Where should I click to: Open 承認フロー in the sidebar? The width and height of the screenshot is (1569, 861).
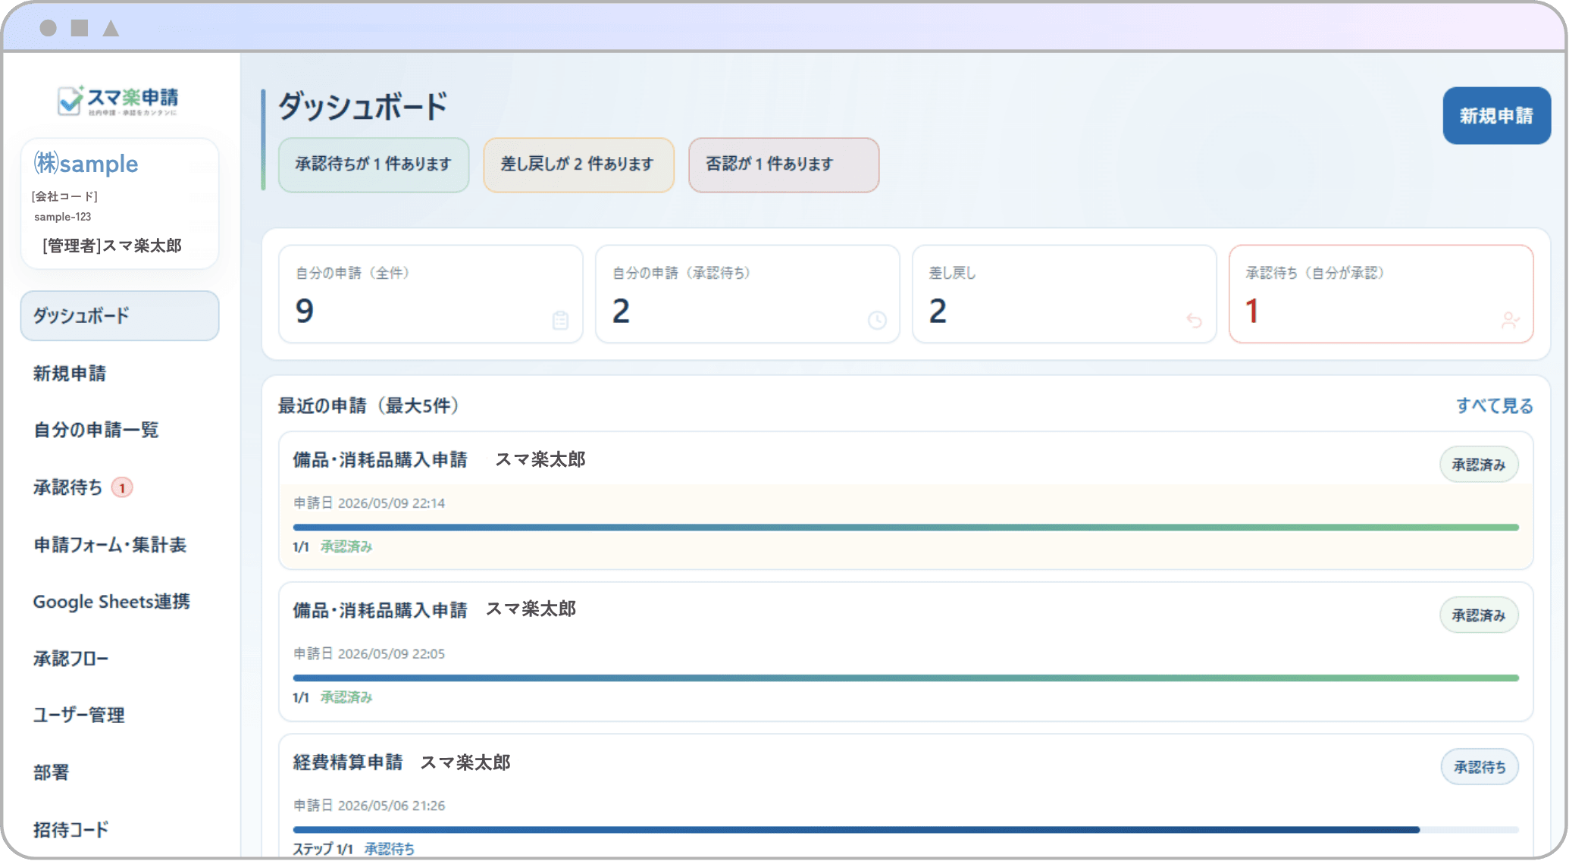(x=71, y=659)
